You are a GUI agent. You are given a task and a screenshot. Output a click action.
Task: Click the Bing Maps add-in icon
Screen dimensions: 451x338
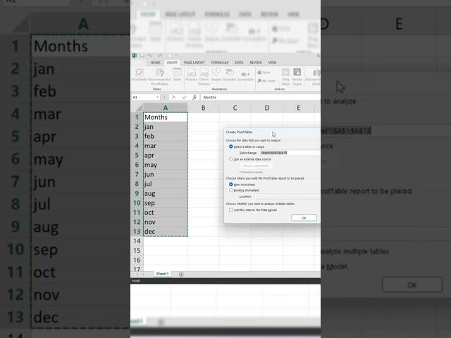(285, 77)
